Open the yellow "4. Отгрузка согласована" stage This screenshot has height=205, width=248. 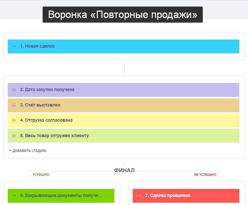124,121
